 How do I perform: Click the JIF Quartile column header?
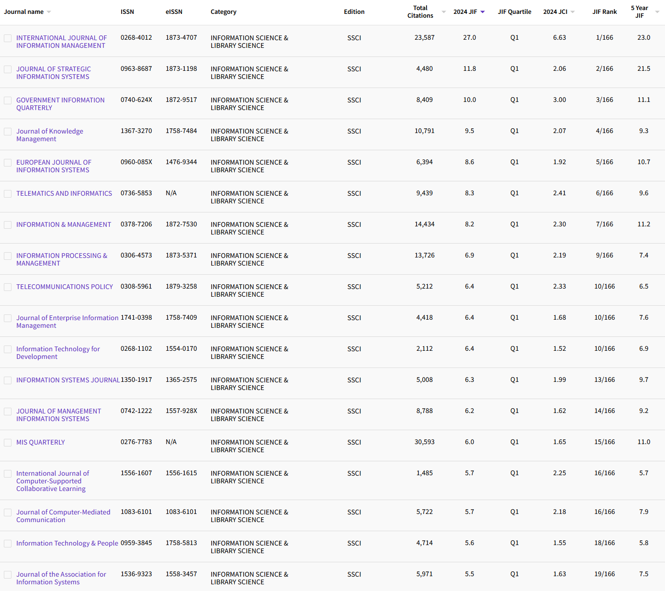(x=515, y=12)
